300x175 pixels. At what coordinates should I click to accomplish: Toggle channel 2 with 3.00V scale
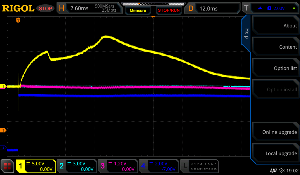pos(76,166)
